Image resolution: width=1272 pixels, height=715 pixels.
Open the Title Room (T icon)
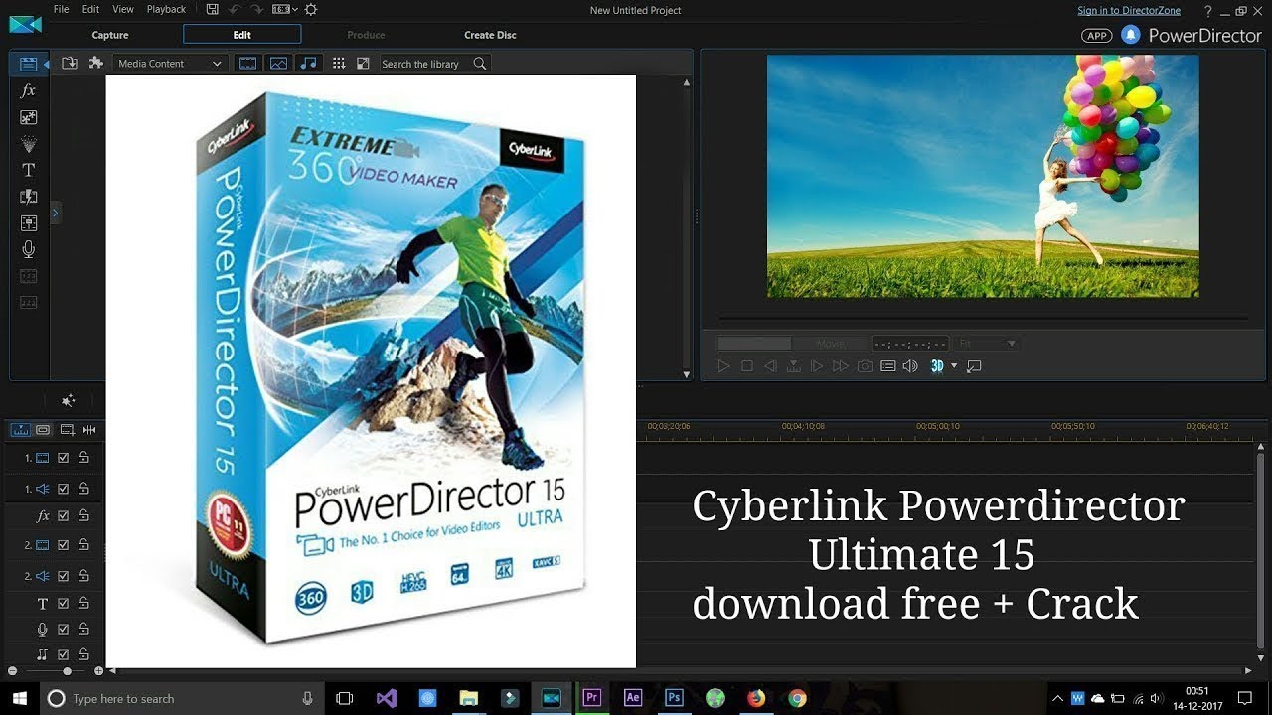29,170
